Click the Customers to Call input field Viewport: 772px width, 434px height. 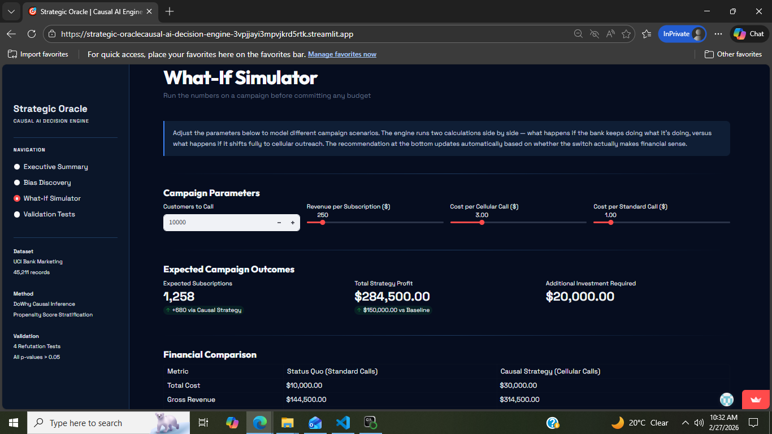tap(217, 223)
